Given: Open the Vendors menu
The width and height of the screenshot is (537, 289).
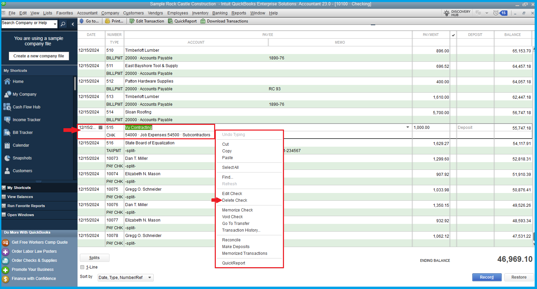Looking at the screenshot, I should (x=155, y=13).
